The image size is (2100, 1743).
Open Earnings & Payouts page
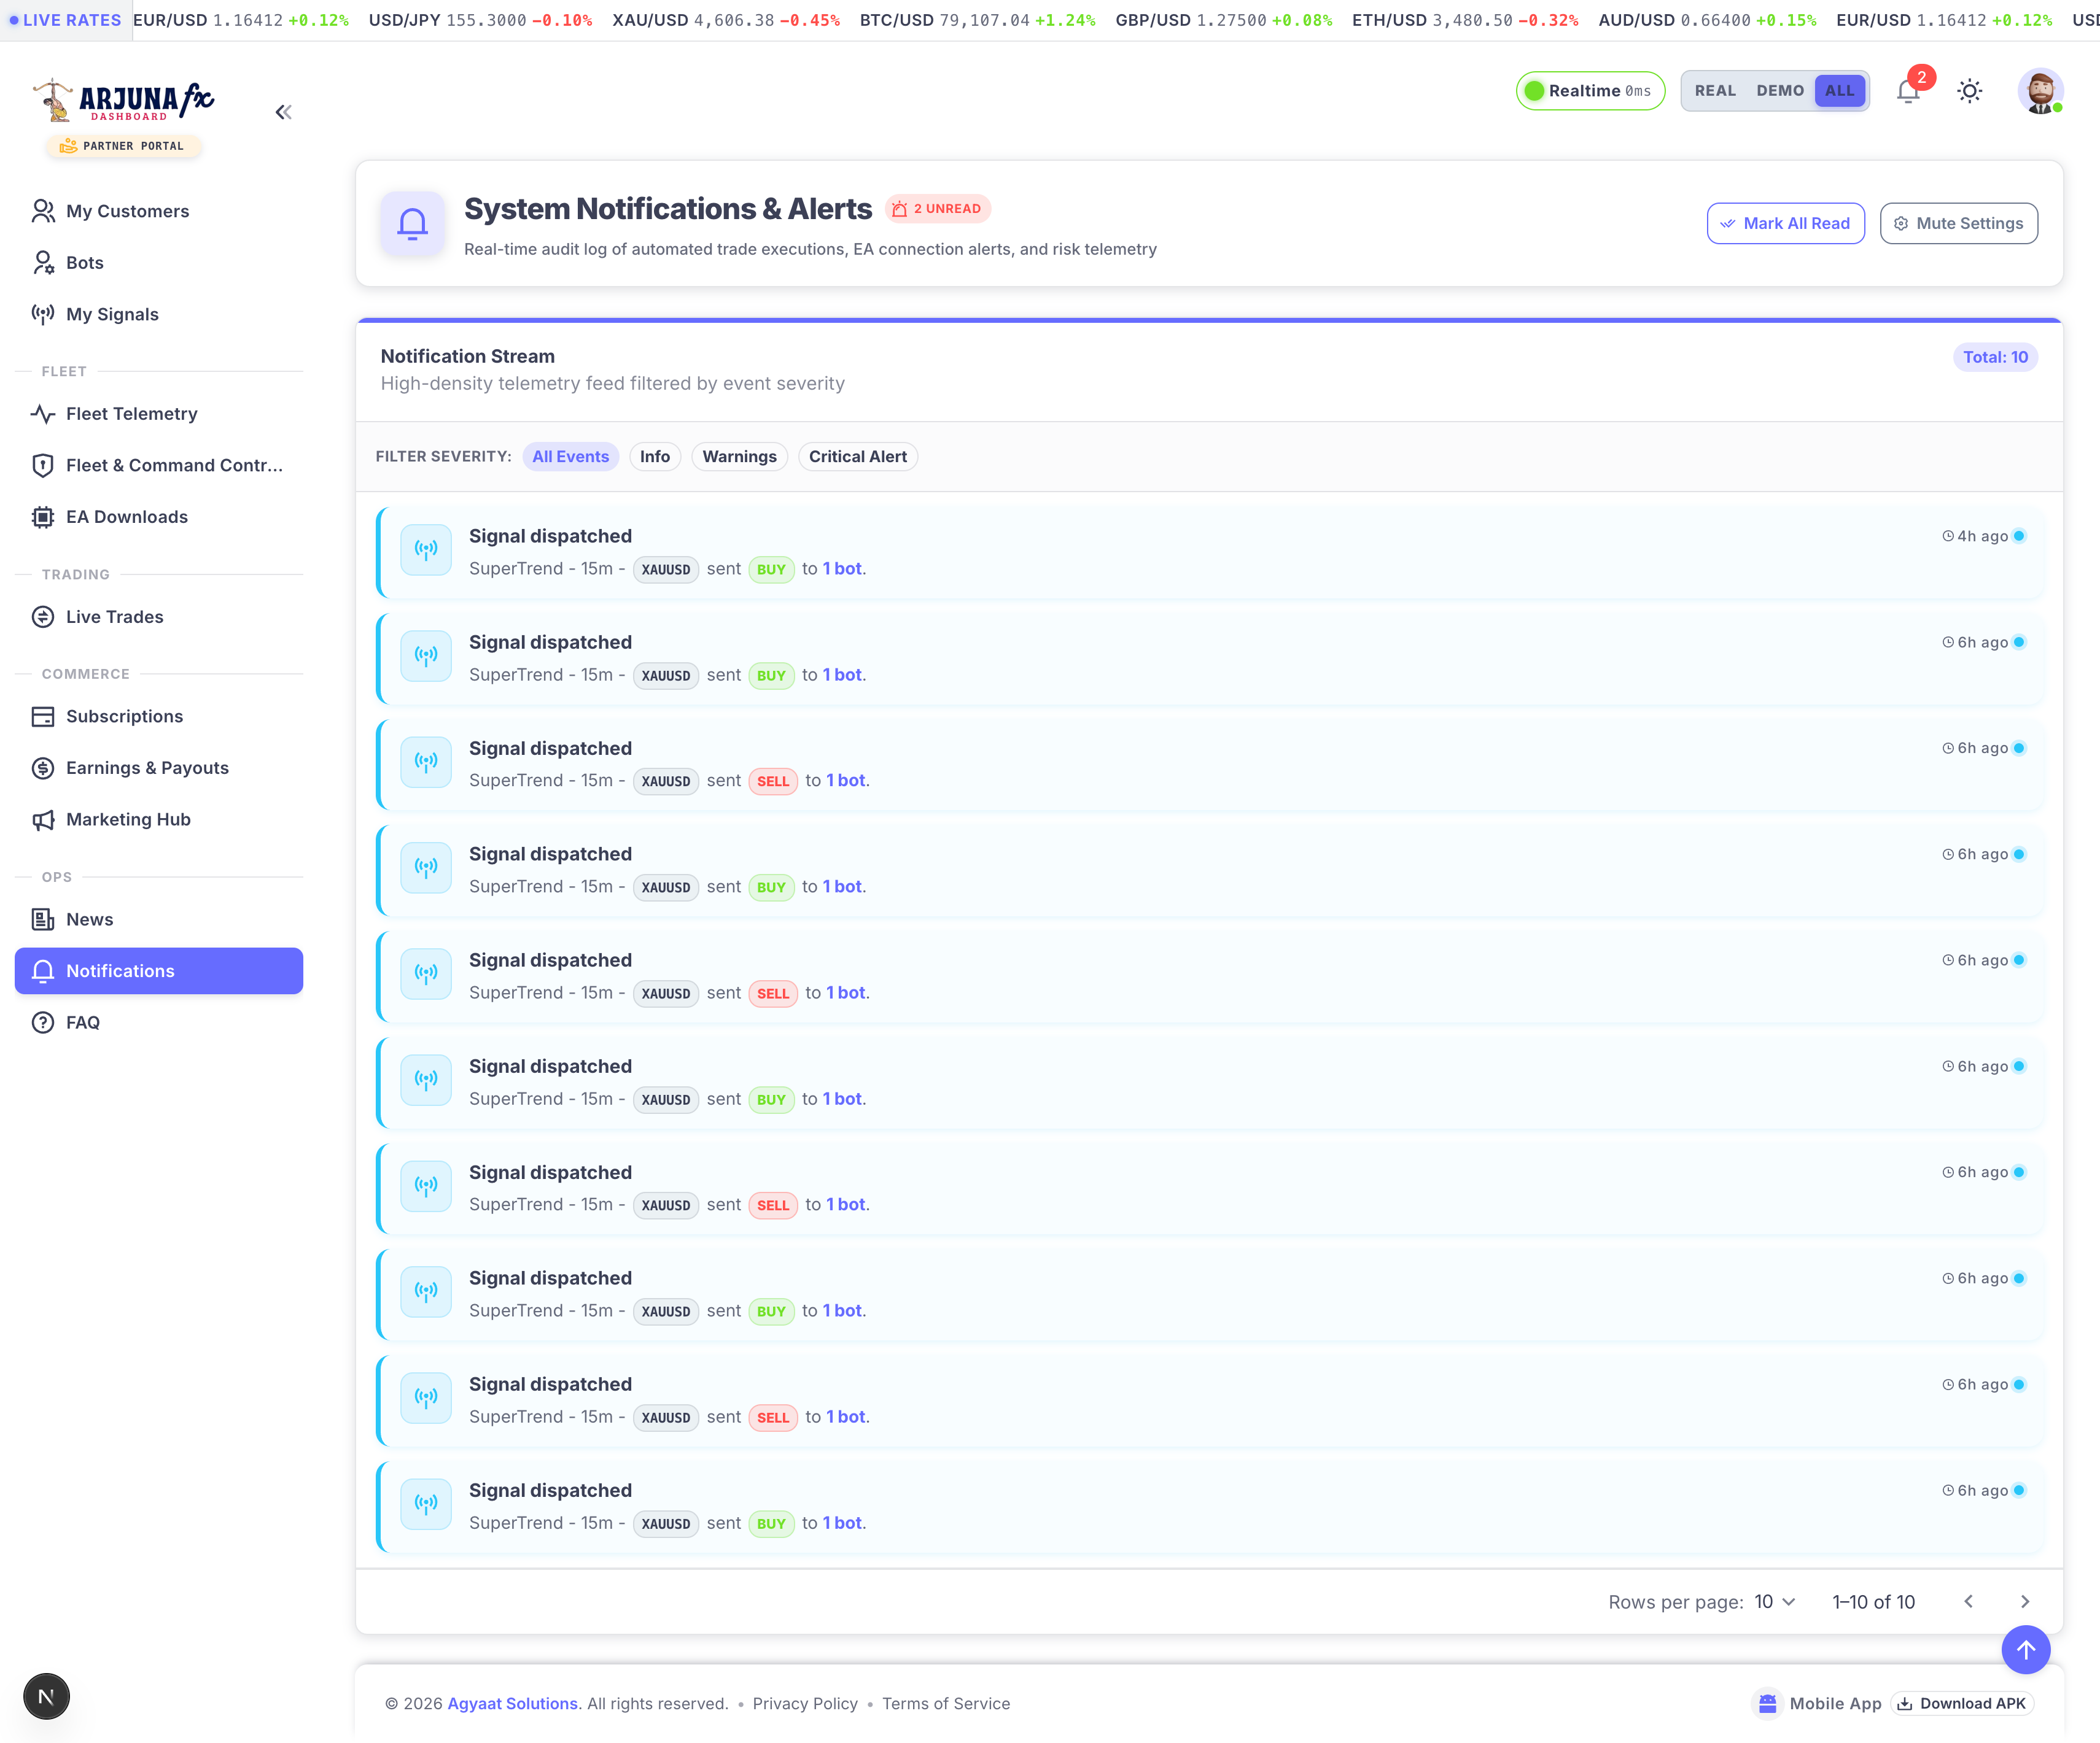(x=159, y=768)
